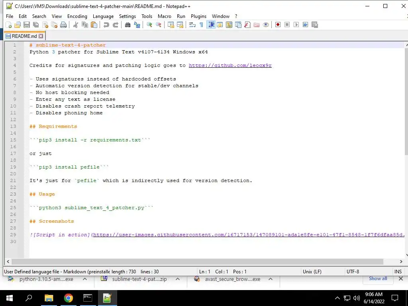Close the current document via the toolbar icon

coord(45,25)
